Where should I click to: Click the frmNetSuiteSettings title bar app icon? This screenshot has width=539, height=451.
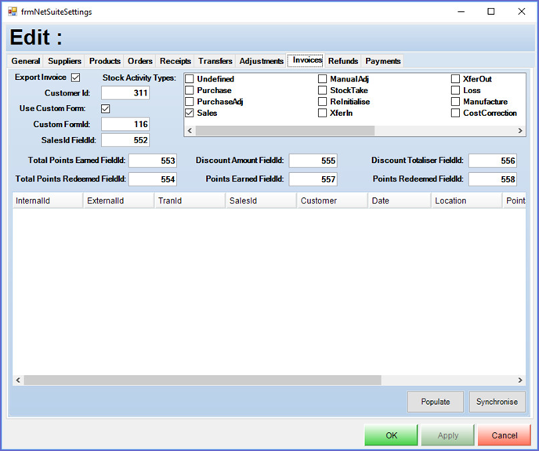(x=13, y=12)
